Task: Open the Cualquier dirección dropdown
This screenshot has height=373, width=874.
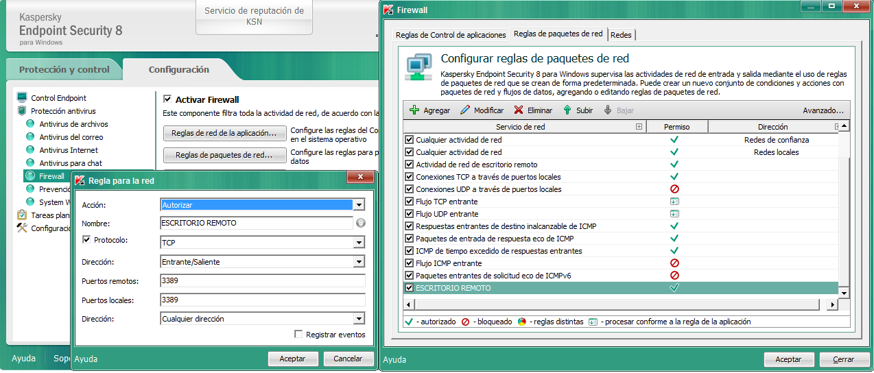Action: click(x=359, y=319)
